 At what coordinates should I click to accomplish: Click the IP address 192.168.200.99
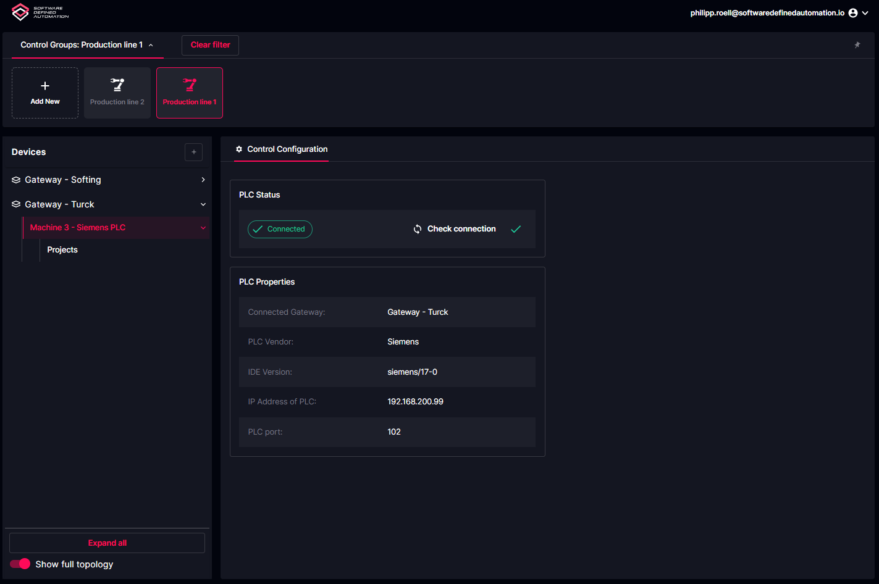coord(415,402)
